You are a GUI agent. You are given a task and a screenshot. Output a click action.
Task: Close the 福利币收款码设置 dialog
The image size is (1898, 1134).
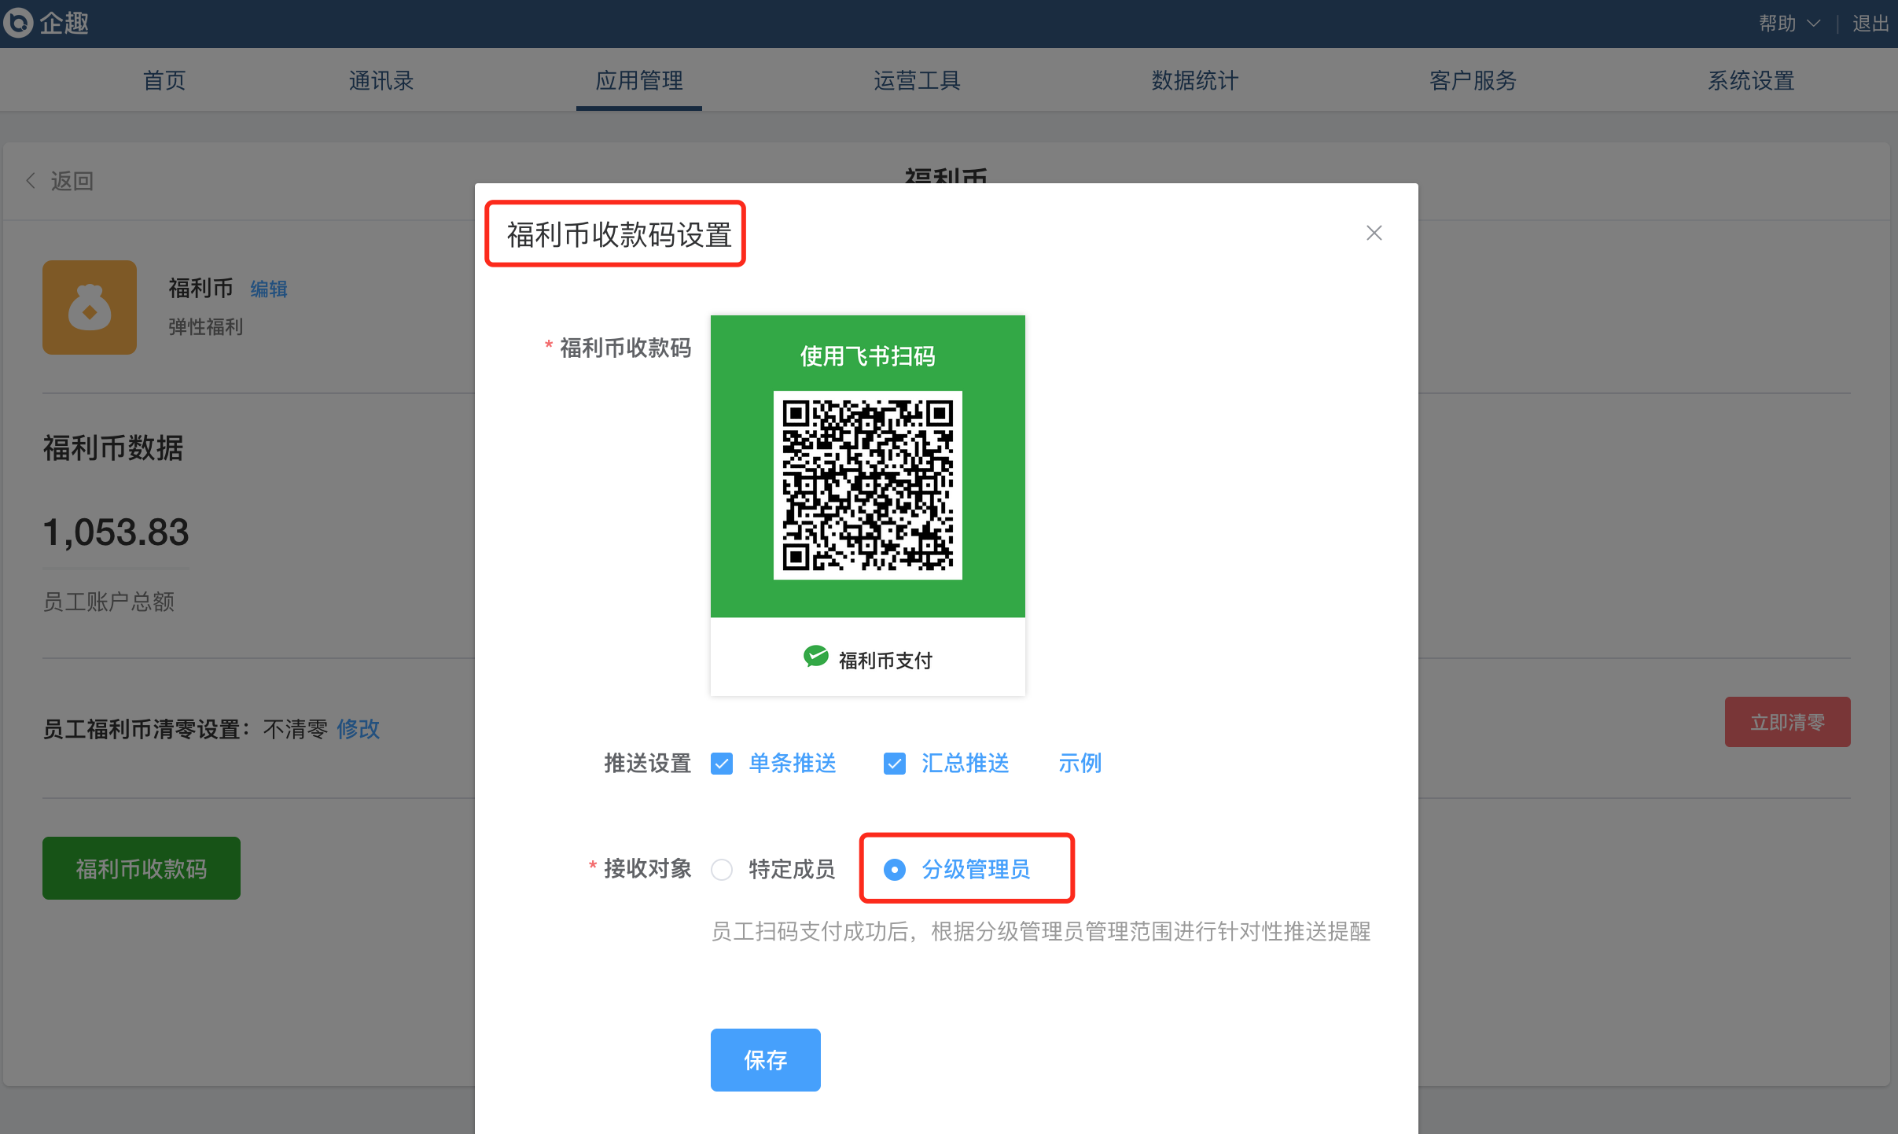(x=1374, y=233)
